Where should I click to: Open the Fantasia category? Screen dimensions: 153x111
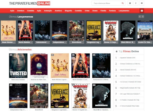112,11
